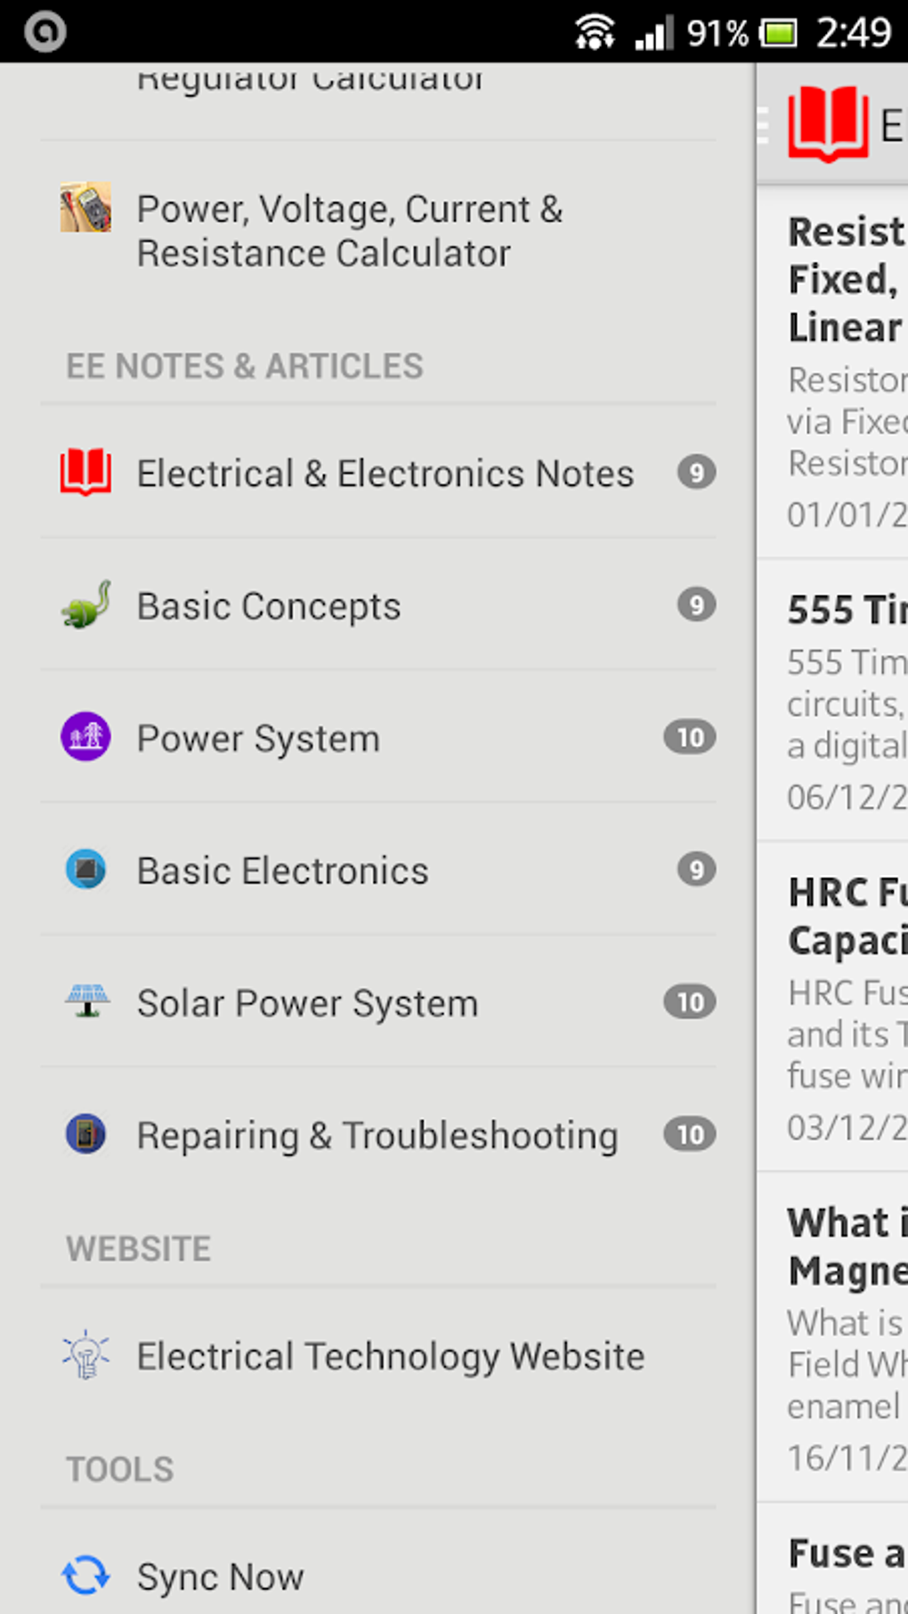Screen dimensions: 908x1614
Task: Open Electrical & Electronics Notes menu item
Action: click(385, 474)
